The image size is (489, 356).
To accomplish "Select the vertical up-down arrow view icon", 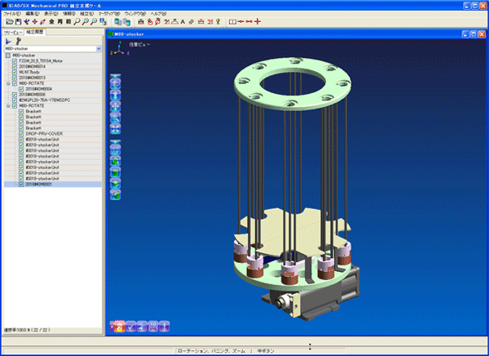I will (x=116, y=95).
